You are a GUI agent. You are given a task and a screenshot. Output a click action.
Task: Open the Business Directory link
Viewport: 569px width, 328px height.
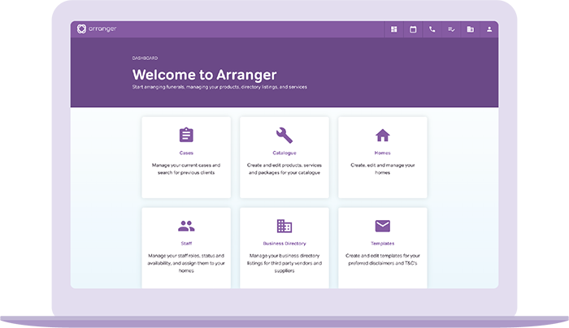284,244
